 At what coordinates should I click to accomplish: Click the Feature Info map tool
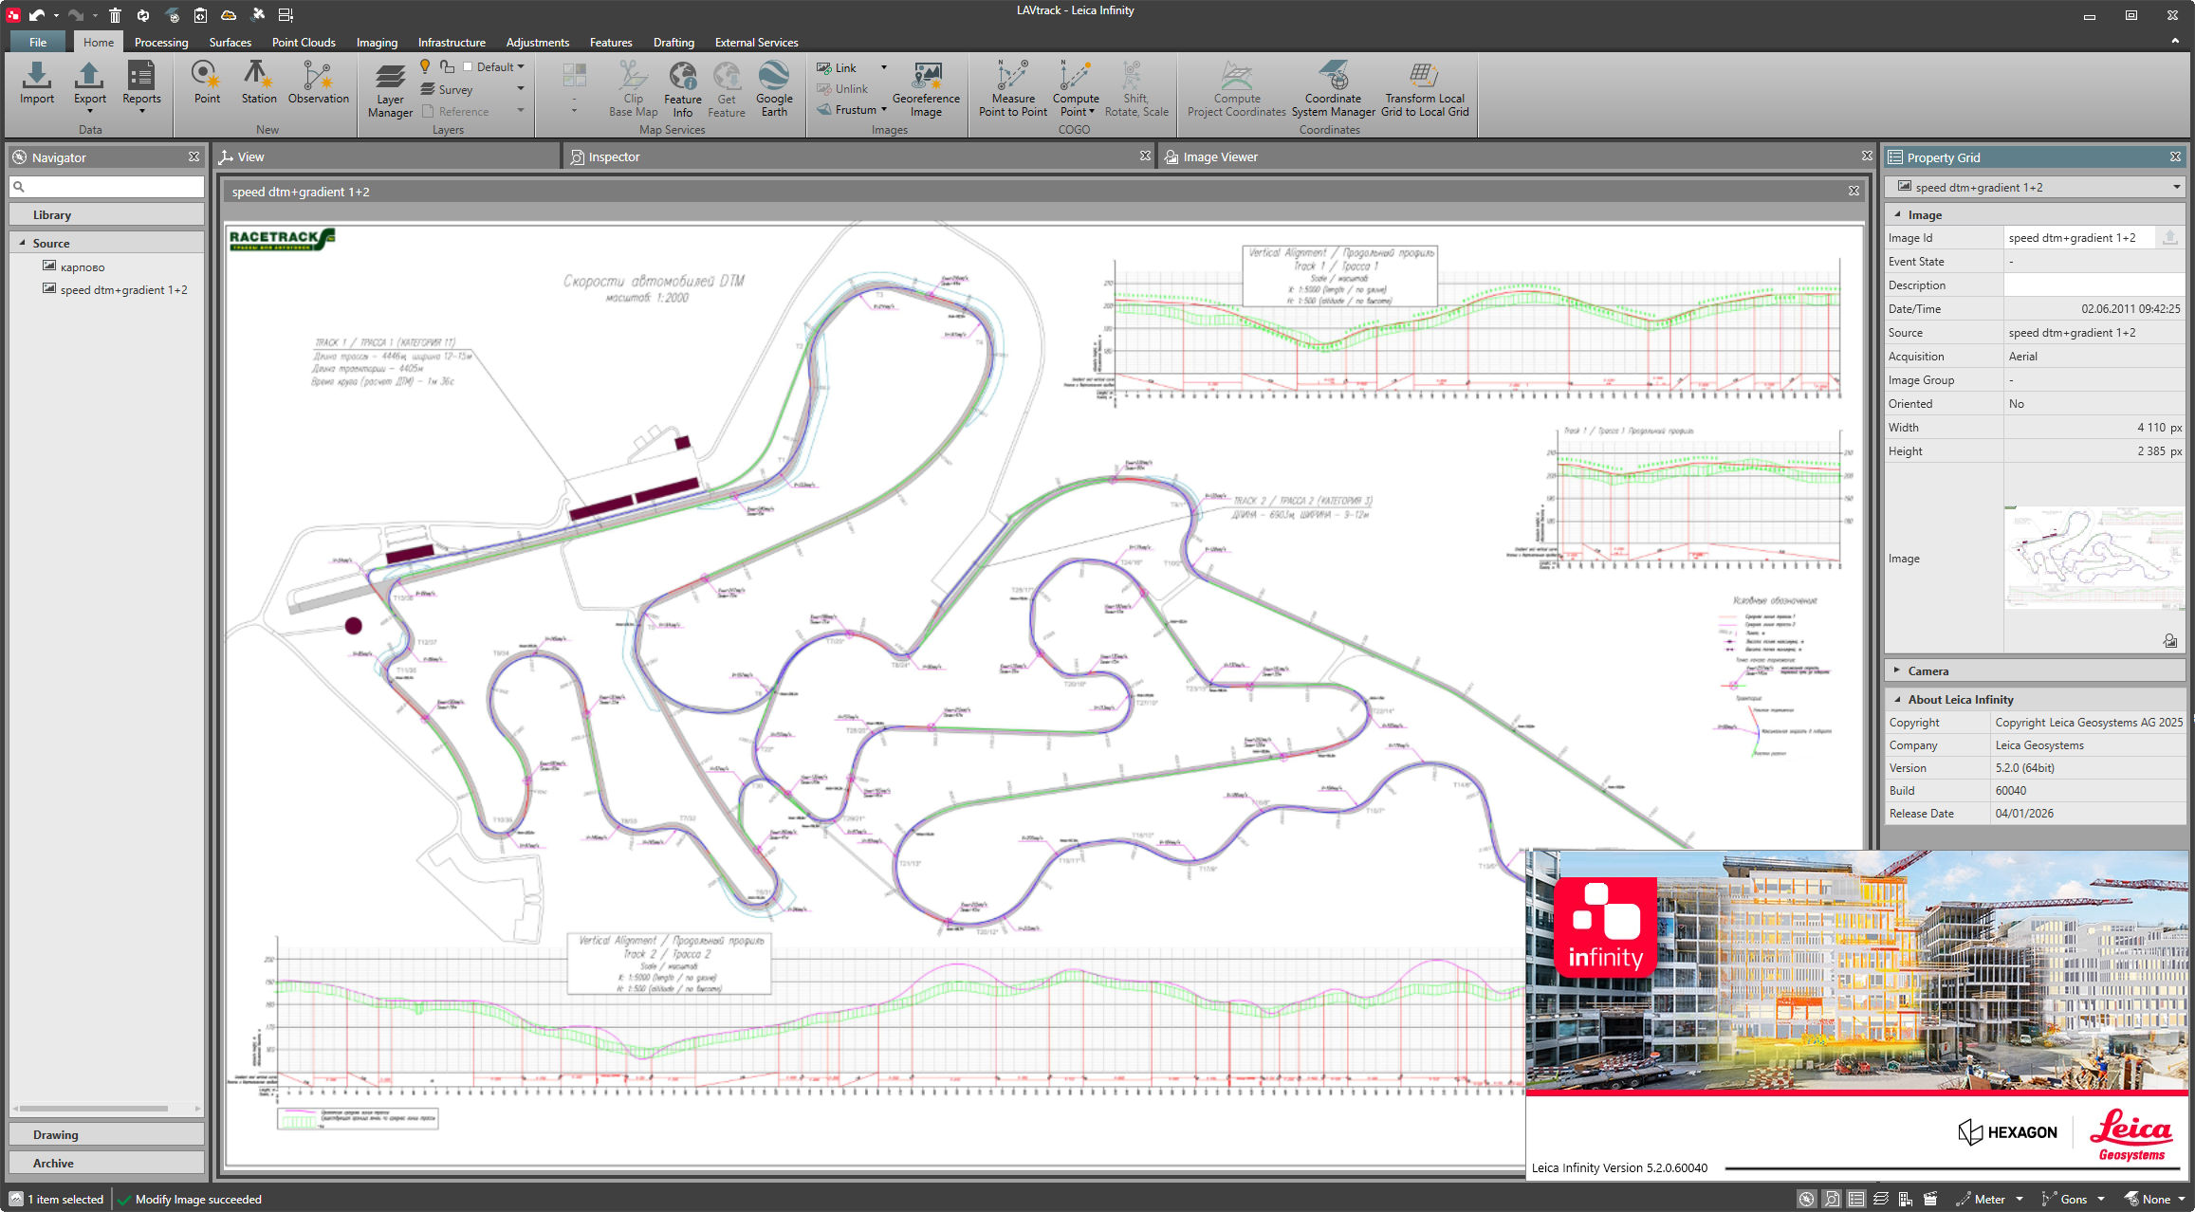pyautogui.click(x=682, y=90)
